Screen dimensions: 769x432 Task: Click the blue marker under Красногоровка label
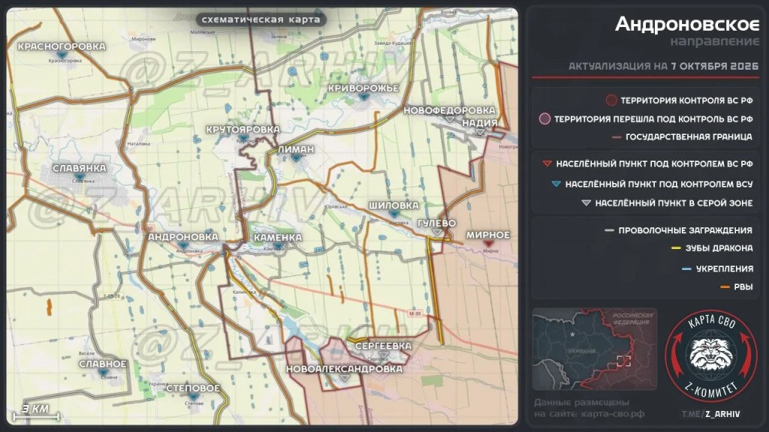62,55
